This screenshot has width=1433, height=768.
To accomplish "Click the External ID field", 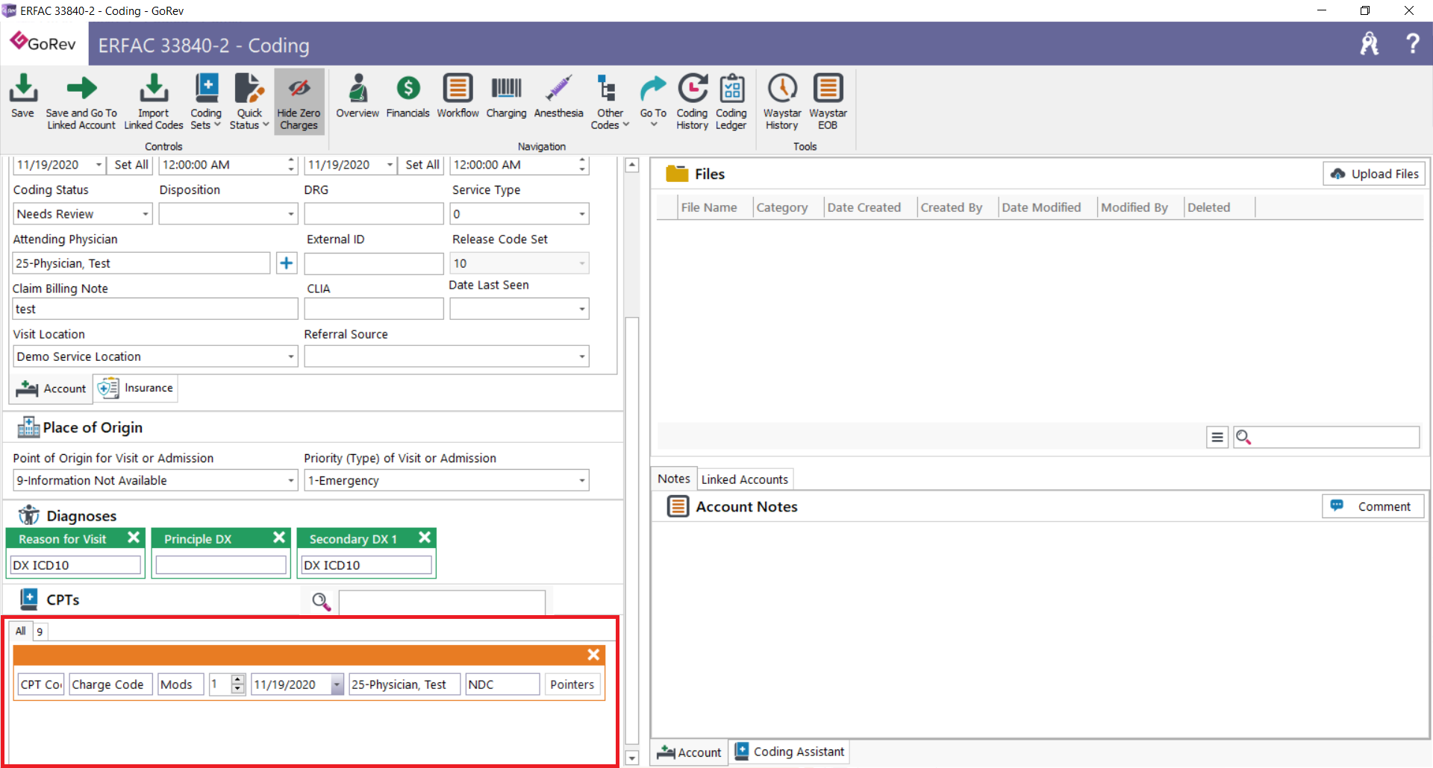I will coord(374,263).
